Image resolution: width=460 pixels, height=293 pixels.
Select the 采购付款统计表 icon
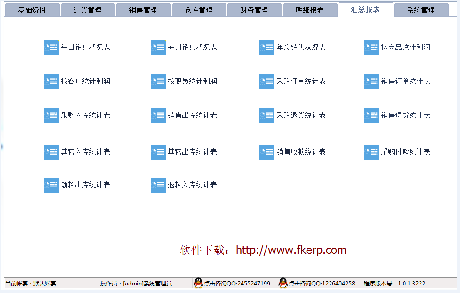(x=371, y=152)
